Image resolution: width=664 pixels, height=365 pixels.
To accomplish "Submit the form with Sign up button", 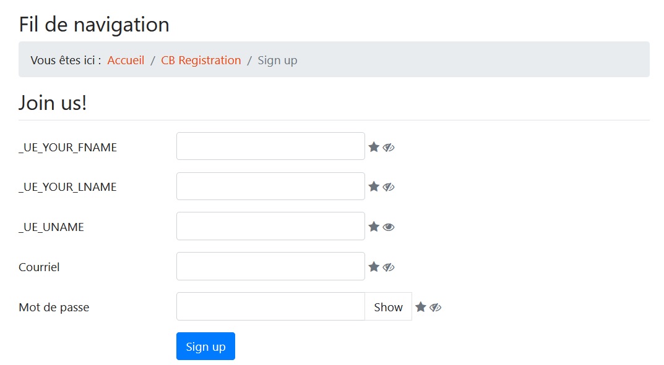I will (206, 346).
